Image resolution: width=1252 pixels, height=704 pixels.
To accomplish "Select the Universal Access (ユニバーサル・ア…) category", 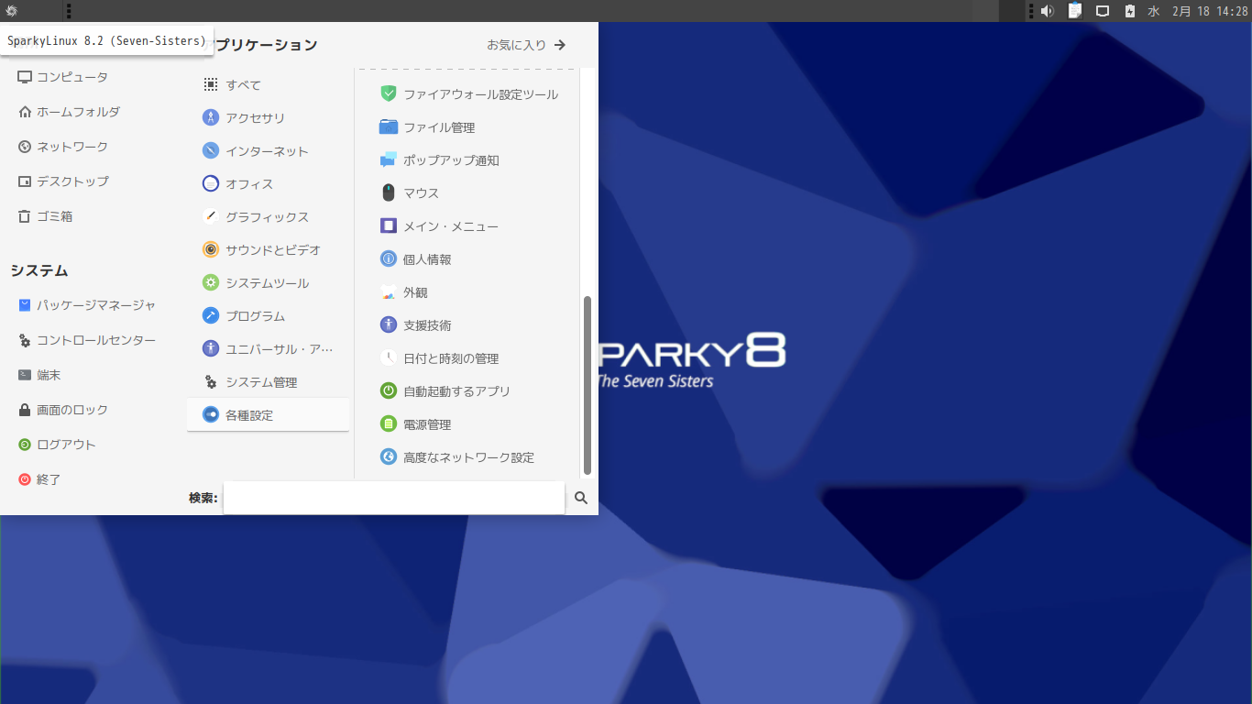I will (x=268, y=349).
